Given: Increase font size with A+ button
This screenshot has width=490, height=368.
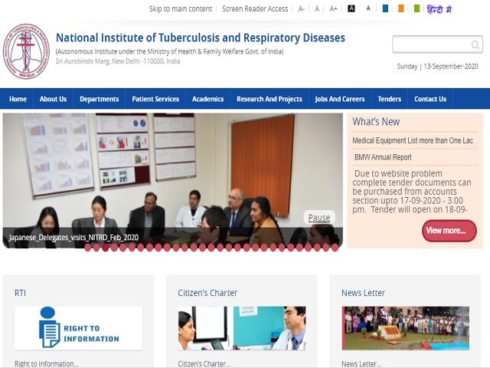Looking at the screenshot, I should (333, 9).
